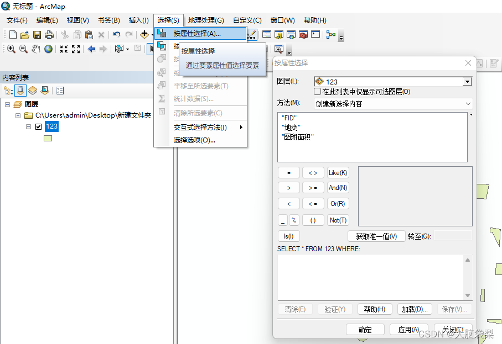Open the 文件(F) menu
The image size is (502, 344).
(17, 20)
